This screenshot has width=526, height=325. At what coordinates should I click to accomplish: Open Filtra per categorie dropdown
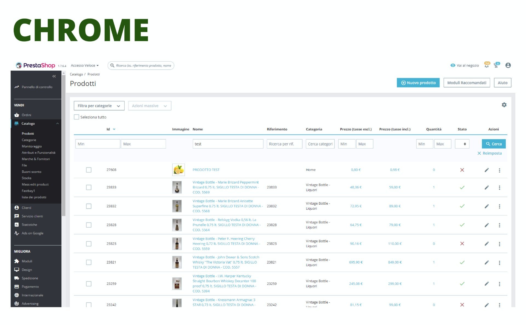coord(99,106)
